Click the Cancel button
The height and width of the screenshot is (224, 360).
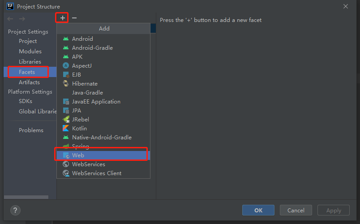[x=296, y=210]
